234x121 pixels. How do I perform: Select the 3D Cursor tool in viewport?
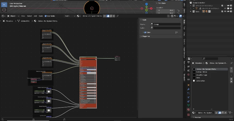pos(4,10)
